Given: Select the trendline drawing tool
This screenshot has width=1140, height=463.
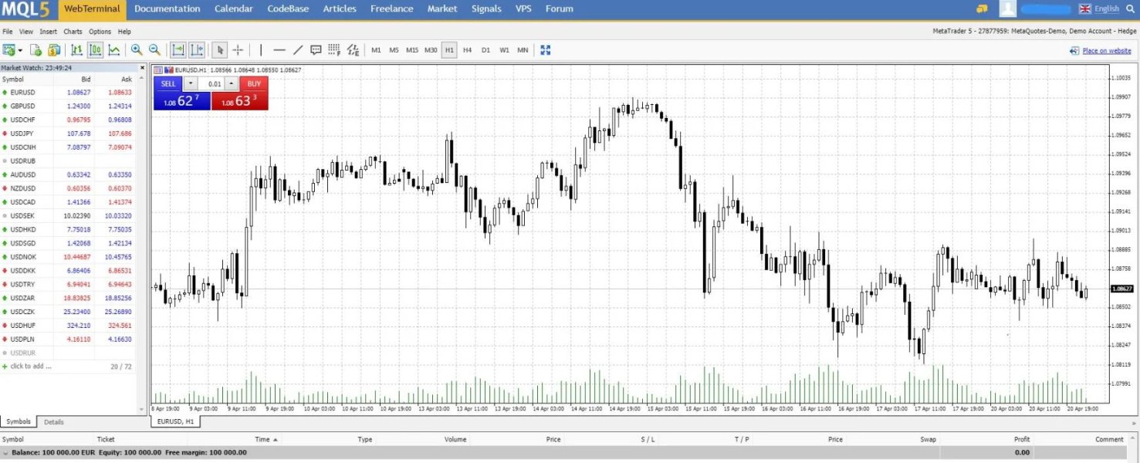Looking at the screenshot, I should 298,50.
